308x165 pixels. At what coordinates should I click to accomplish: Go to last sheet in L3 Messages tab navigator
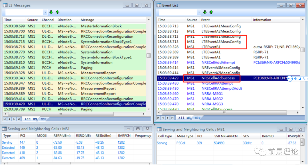pyautogui.click(x=19, y=119)
